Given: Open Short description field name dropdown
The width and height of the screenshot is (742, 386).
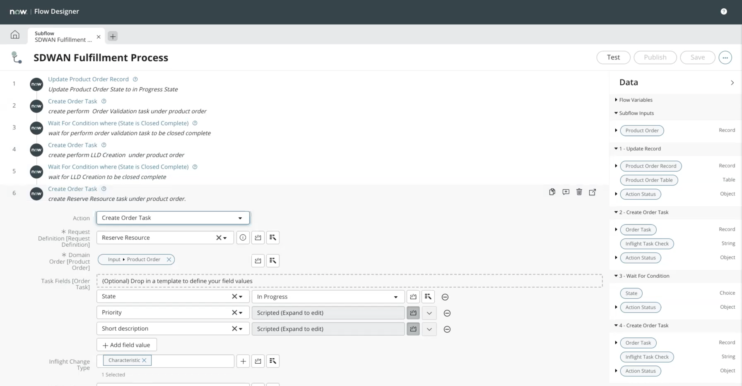Looking at the screenshot, I should (x=241, y=329).
